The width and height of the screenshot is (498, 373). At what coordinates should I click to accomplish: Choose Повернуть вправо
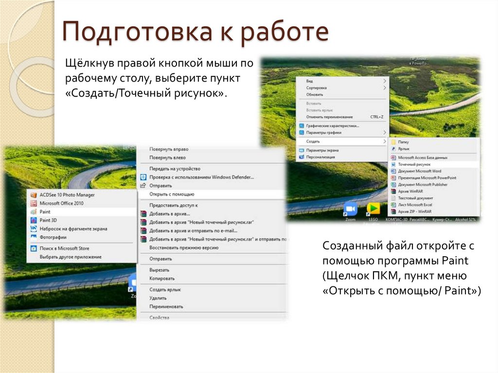click(x=169, y=149)
